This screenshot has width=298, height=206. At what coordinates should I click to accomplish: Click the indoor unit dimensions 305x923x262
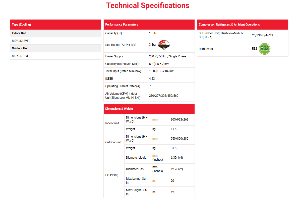point(179,120)
